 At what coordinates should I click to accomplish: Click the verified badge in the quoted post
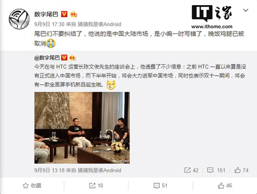64,57
